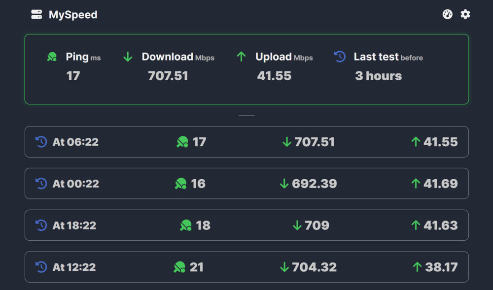Click the Download Mbps label
Viewport: 493px width, 290px height.
pyautogui.click(x=178, y=57)
